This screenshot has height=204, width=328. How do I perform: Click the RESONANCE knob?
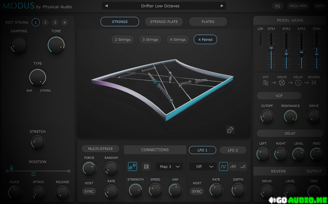point(290,116)
